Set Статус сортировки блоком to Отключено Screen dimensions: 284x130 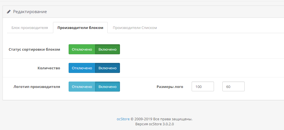tap(82, 49)
